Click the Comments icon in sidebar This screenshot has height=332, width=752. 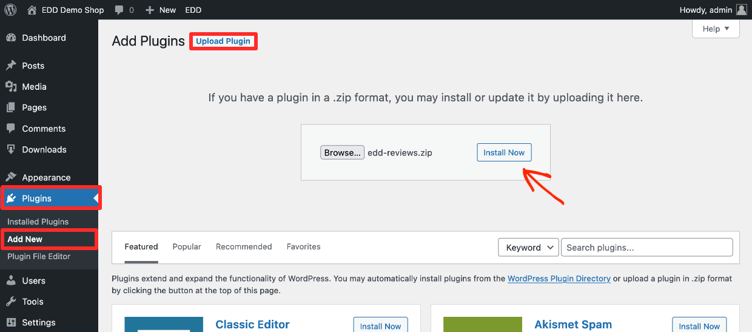click(11, 129)
